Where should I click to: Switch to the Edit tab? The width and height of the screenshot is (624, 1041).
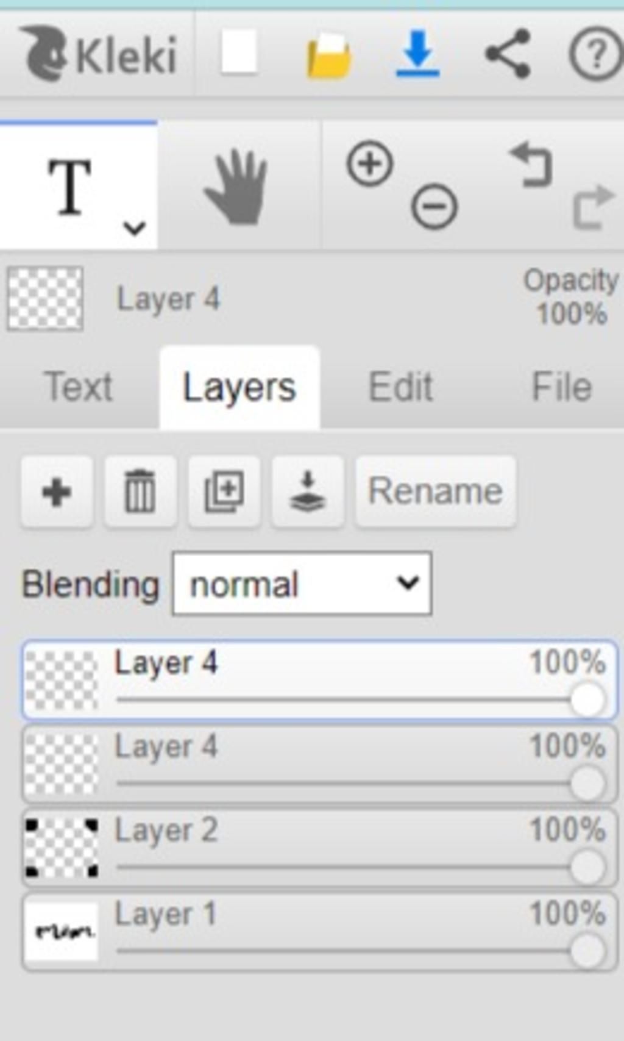pos(400,387)
